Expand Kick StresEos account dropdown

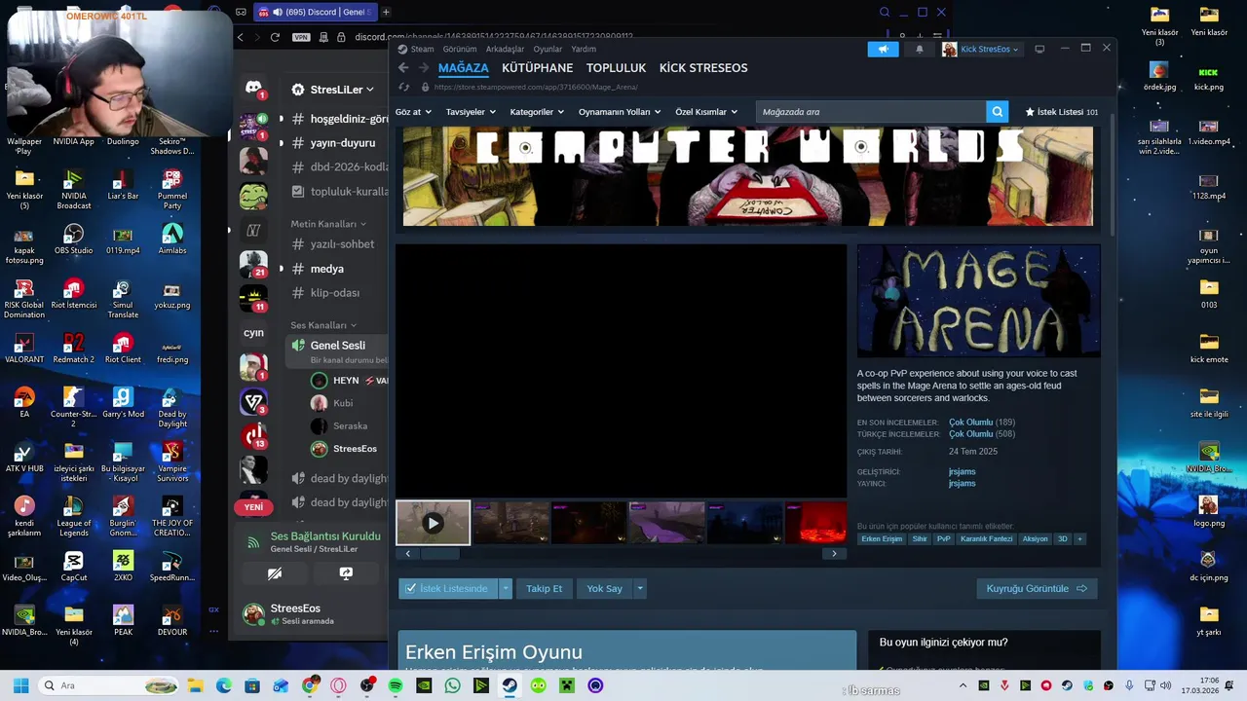981,49
